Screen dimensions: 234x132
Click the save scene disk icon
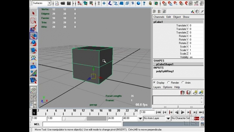click(69, 3)
